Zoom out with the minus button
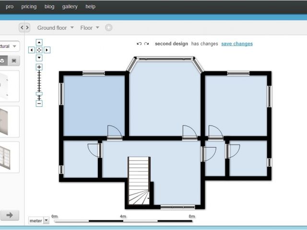This screenshot has height=230, width=307. click(x=39, y=103)
